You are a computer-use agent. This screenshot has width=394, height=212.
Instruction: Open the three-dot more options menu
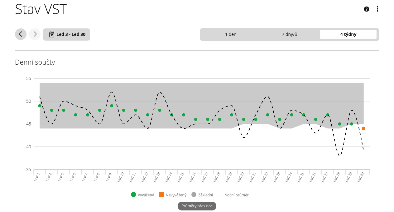[377, 9]
